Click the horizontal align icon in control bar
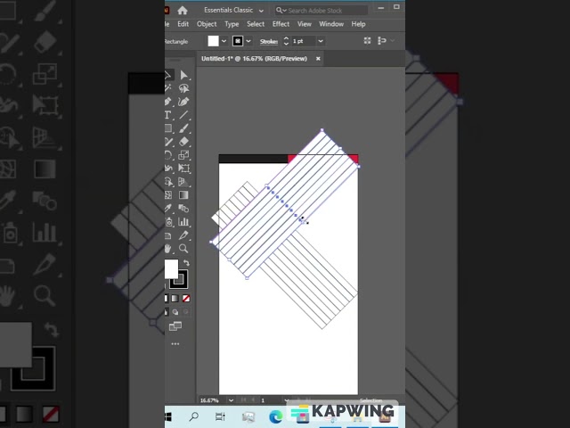 tap(382, 41)
